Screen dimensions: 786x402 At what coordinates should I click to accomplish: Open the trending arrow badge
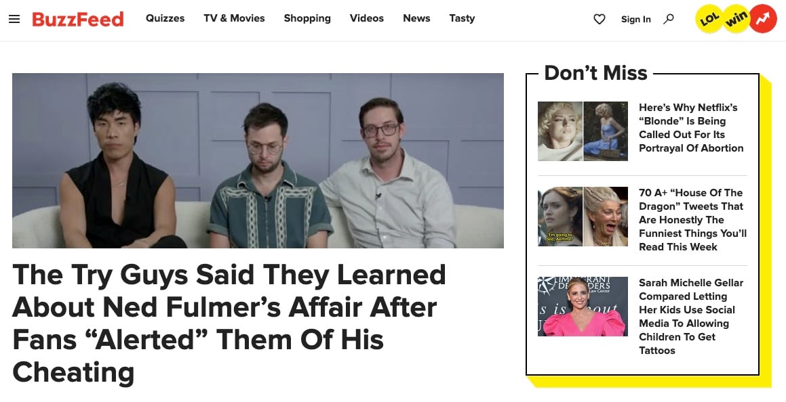tap(762, 19)
